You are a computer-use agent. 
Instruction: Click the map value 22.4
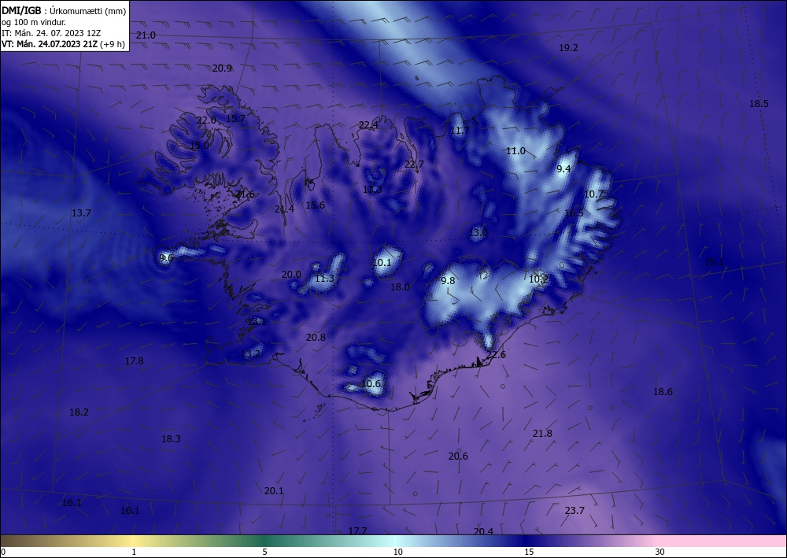pyautogui.click(x=368, y=125)
